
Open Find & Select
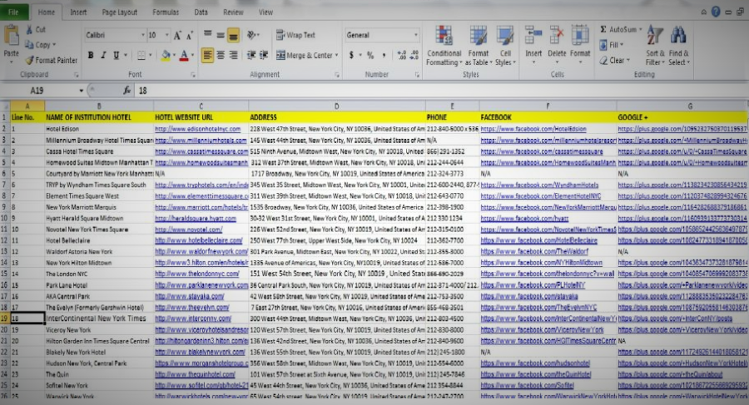[679, 46]
